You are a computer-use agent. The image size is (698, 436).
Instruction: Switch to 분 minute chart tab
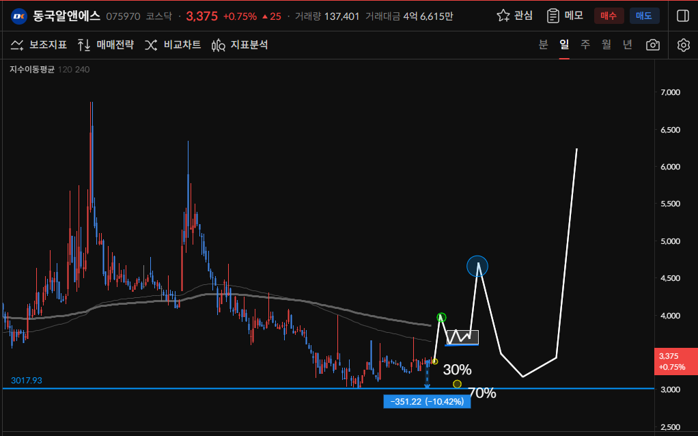pyautogui.click(x=543, y=44)
